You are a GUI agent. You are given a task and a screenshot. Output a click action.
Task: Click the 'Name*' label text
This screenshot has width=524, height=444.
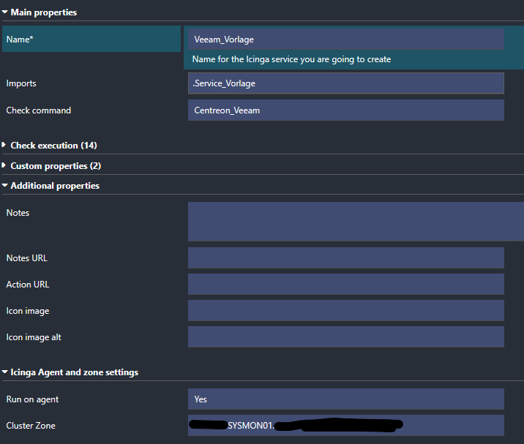click(20, 39)
